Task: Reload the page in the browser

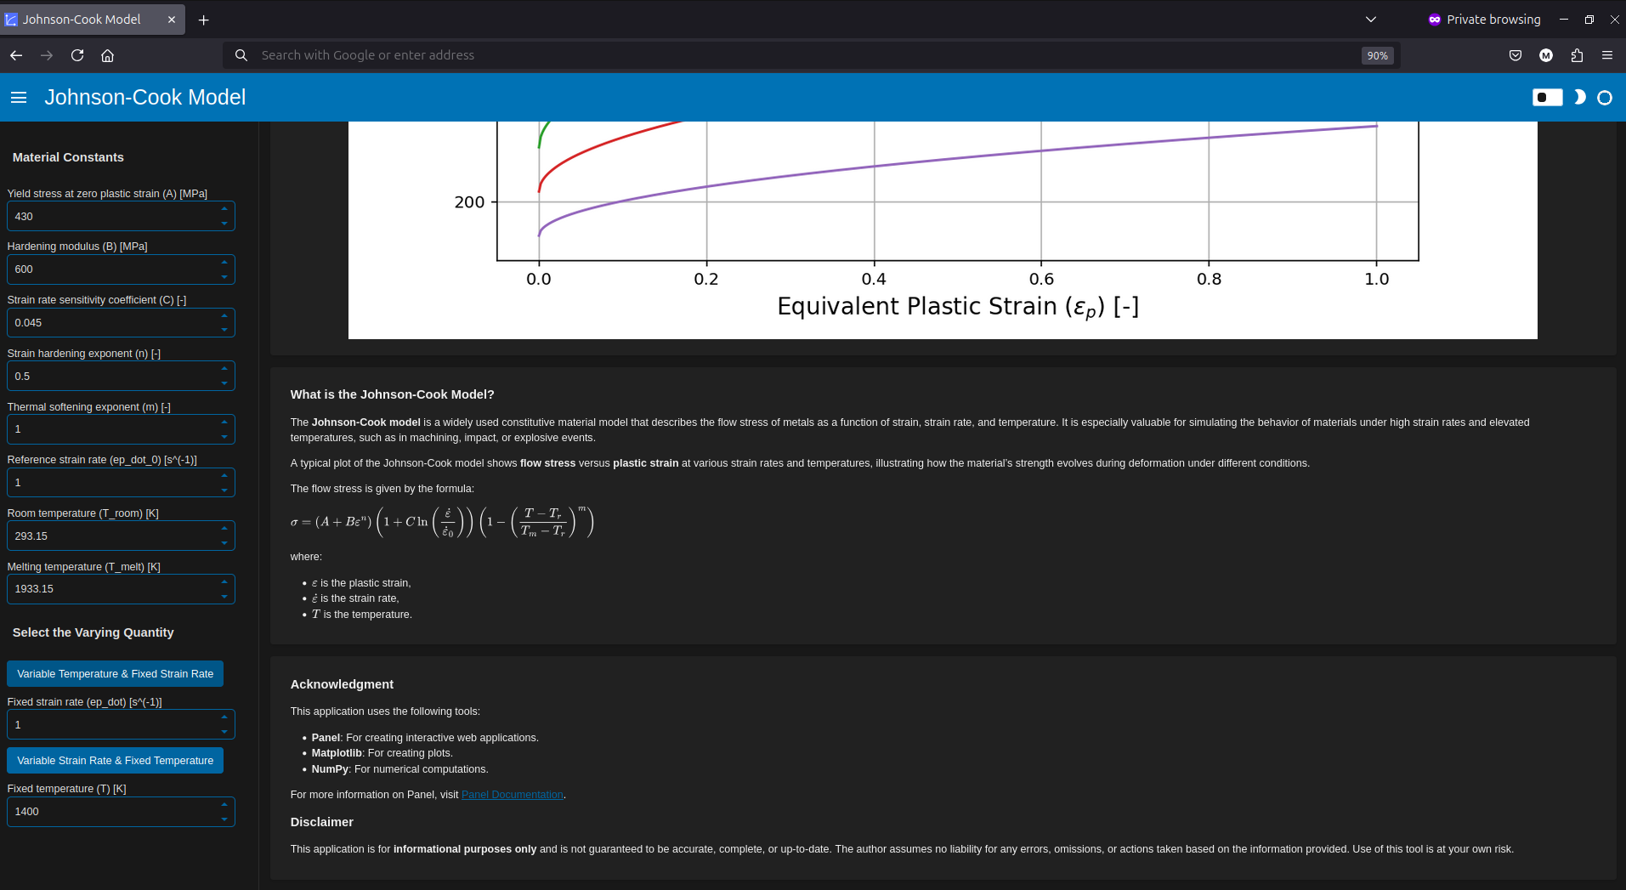Action: 77,55
